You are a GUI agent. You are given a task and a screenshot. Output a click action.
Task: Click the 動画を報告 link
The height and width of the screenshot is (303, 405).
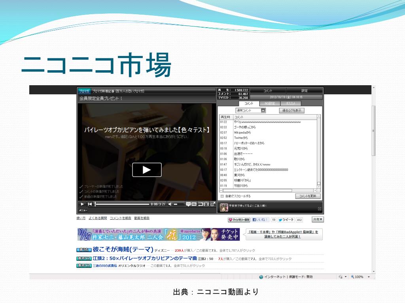tap(142, 218)
